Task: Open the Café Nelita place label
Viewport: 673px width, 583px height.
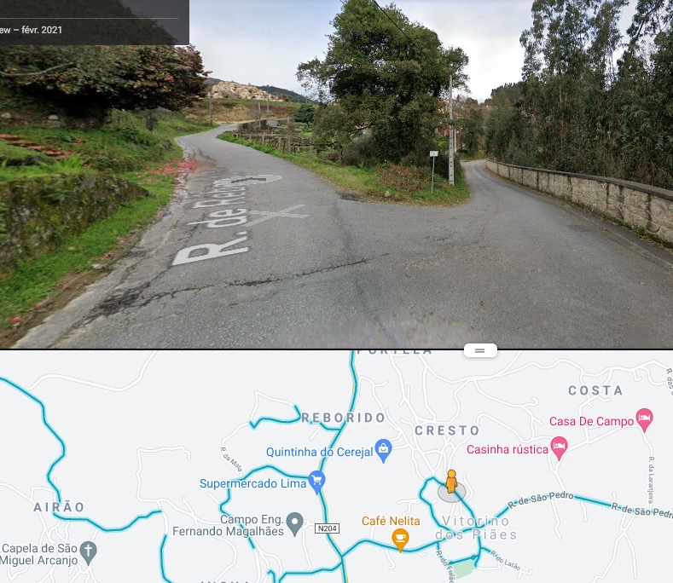Action: (391, 521)
